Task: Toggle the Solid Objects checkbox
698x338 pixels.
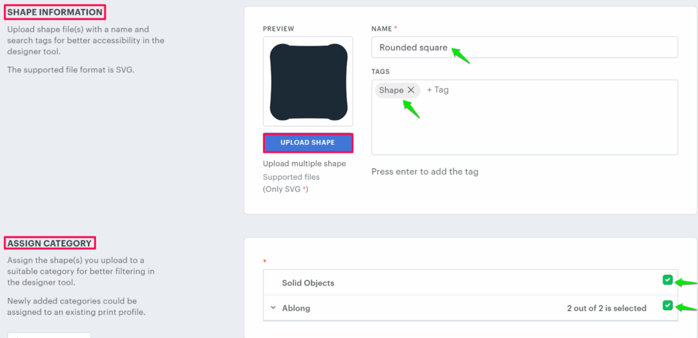Action: coord(667,280)
